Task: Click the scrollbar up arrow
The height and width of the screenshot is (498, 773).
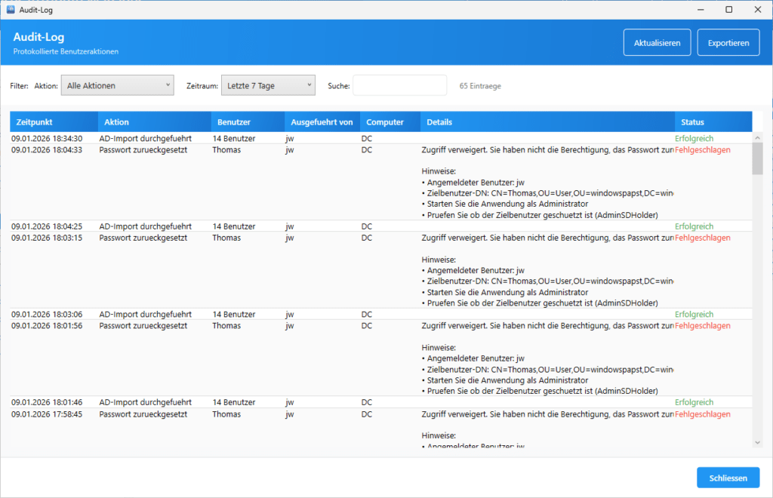Action: [758, 137]
